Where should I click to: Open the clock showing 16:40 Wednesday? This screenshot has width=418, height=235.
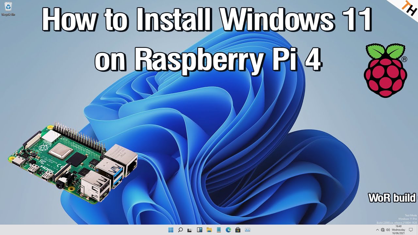pos(398,230)
